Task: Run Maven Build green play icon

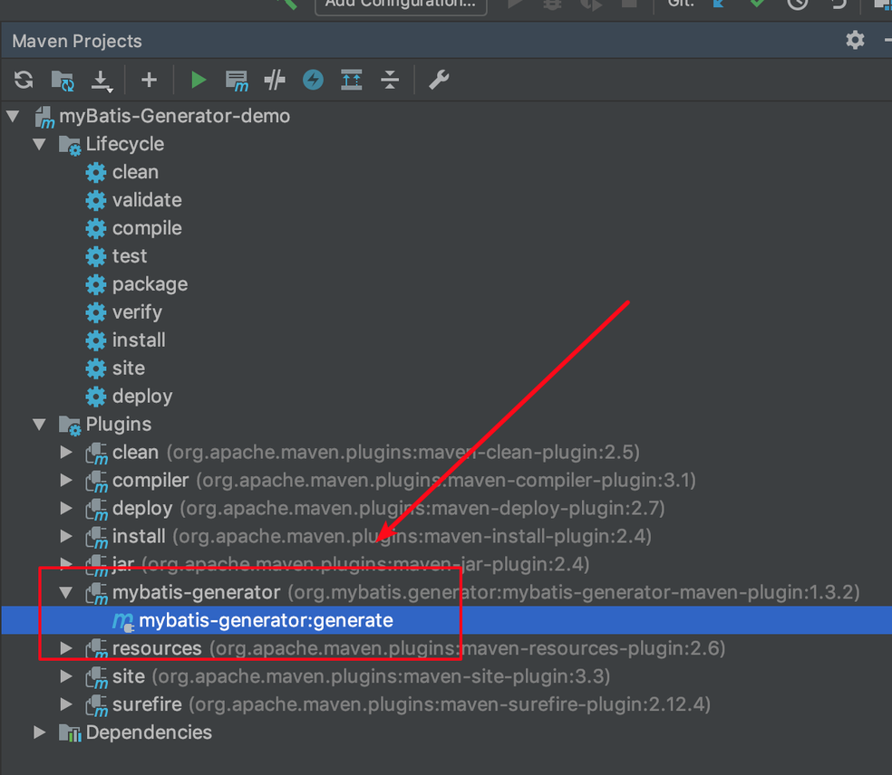Action: pyautogui.click(x=199, y=80)
